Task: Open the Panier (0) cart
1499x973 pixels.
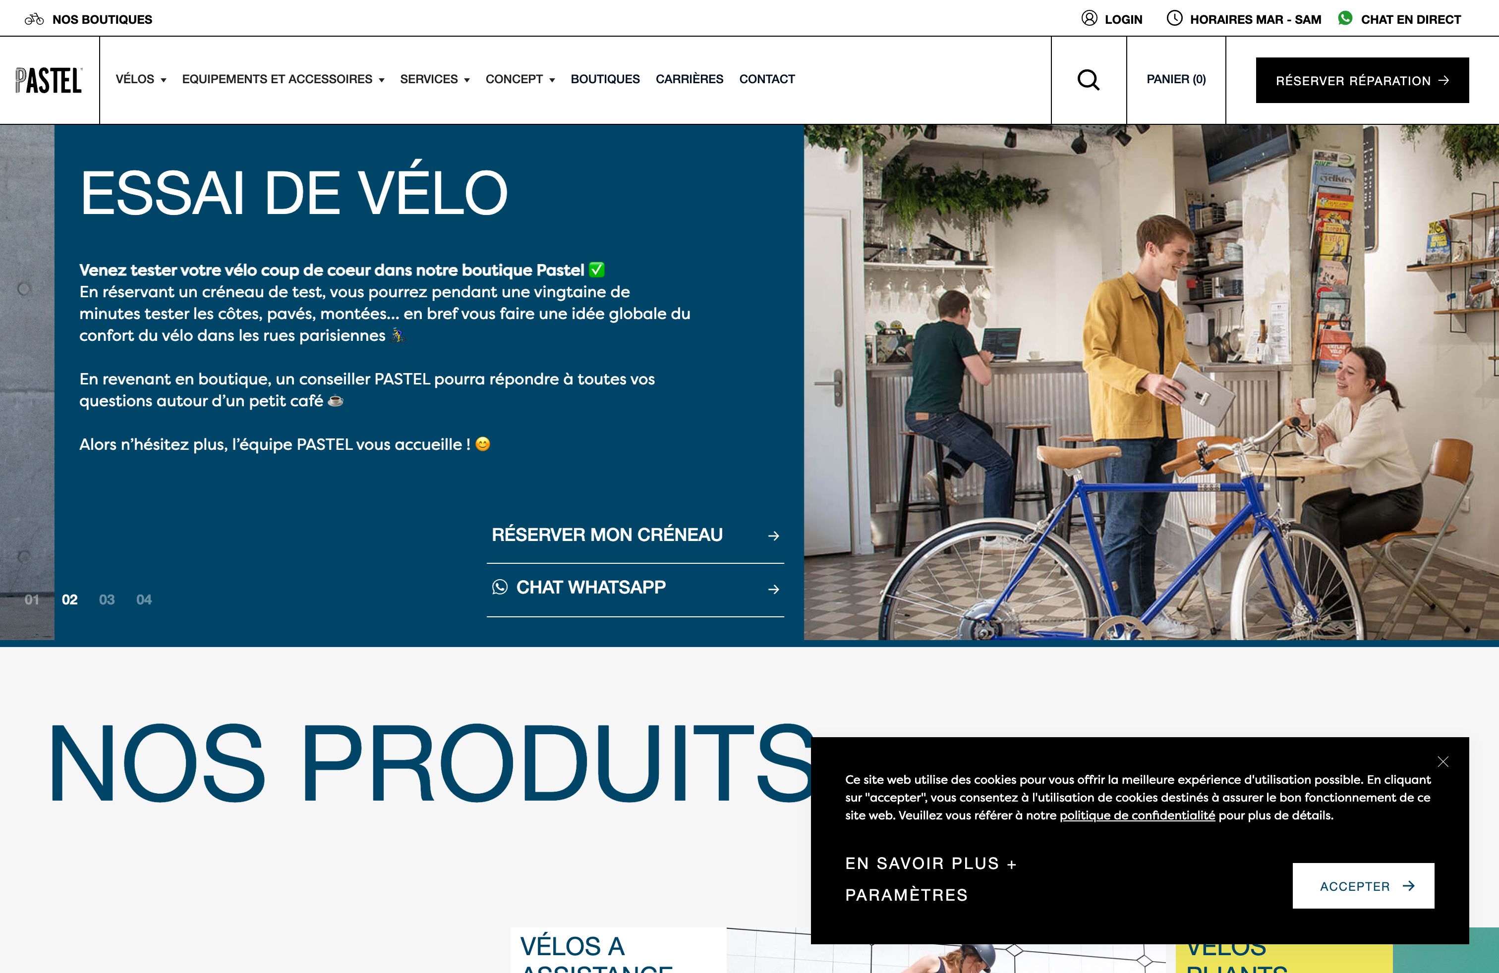Action: pyautogui.click(x=1176, y=79)
